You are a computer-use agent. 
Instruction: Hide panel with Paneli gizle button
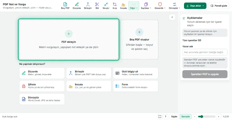pyautogui.click(x=219, y=6)
